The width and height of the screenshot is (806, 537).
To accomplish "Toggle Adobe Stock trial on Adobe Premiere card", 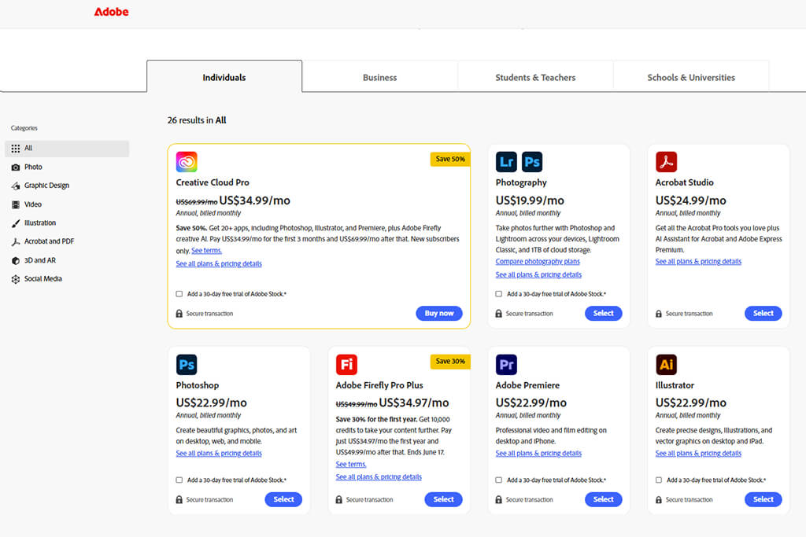I will (x=498, y=480).
